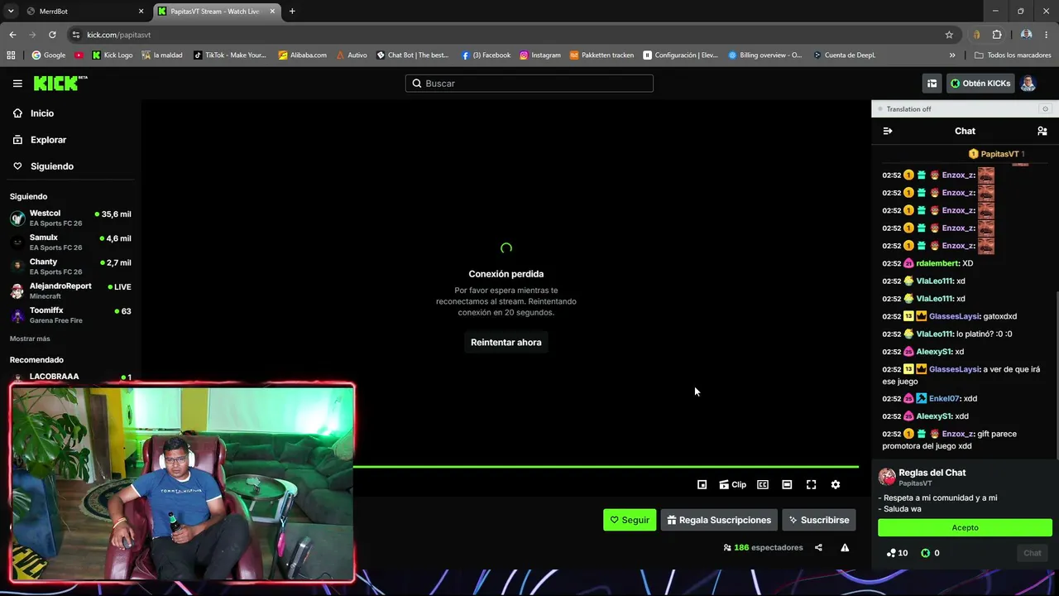Bookmark this page with the star
Viewport: 1059px width, 596px height.
(949, 35)
